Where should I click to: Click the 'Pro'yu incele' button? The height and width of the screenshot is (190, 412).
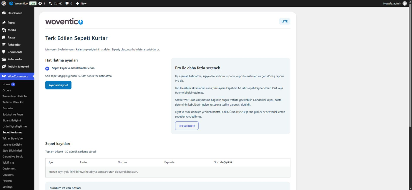coord(187,126)
